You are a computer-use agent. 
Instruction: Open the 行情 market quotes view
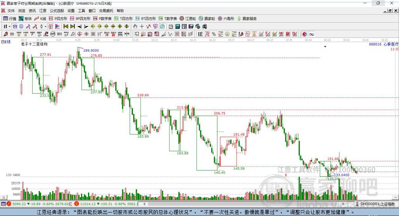tap(10, 19)
